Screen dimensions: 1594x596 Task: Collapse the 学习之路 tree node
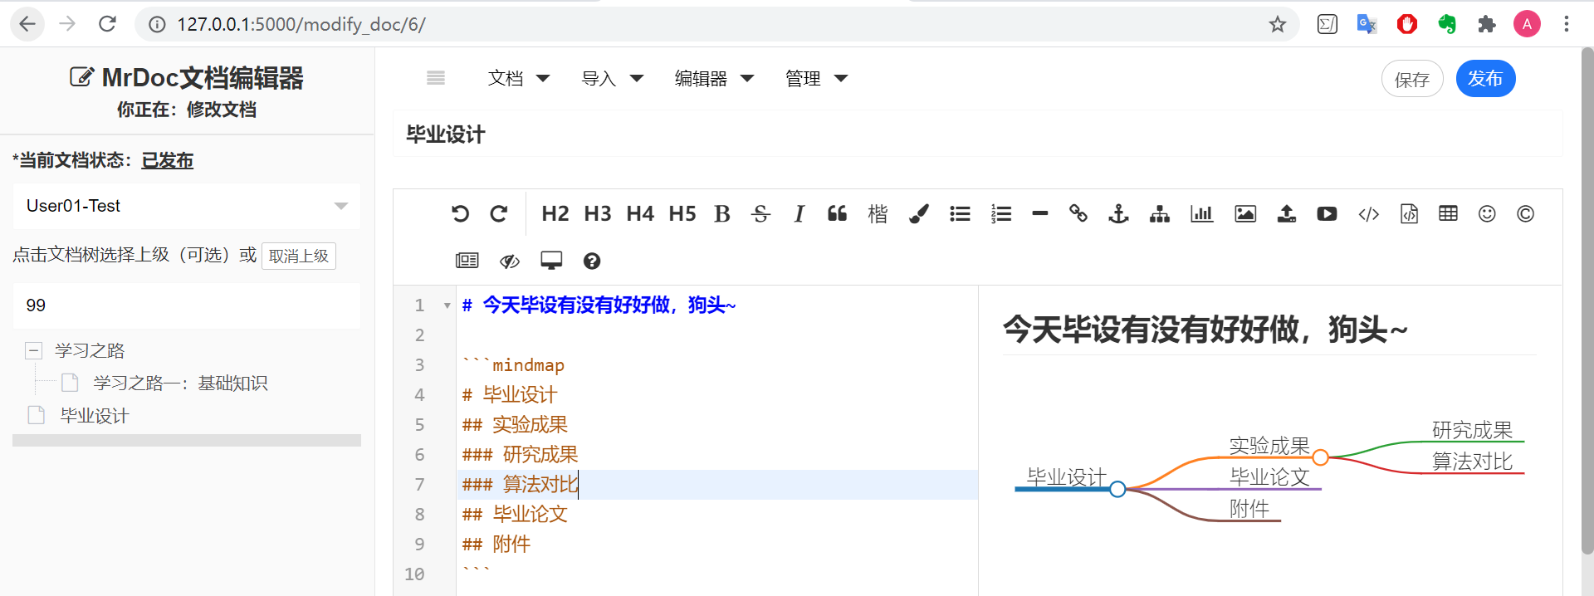(x=33, y=350)
